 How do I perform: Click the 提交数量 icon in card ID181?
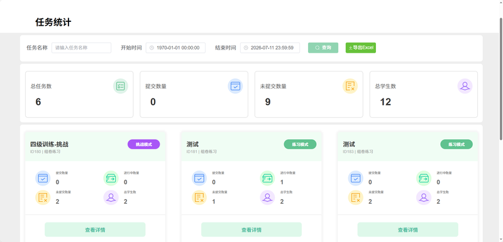199,178
